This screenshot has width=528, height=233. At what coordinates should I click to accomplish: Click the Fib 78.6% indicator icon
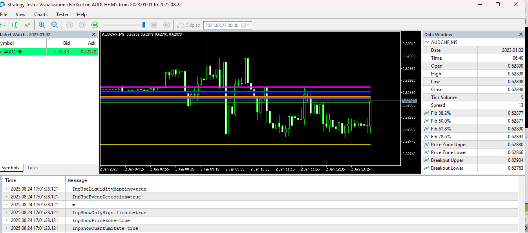point(426,137)
